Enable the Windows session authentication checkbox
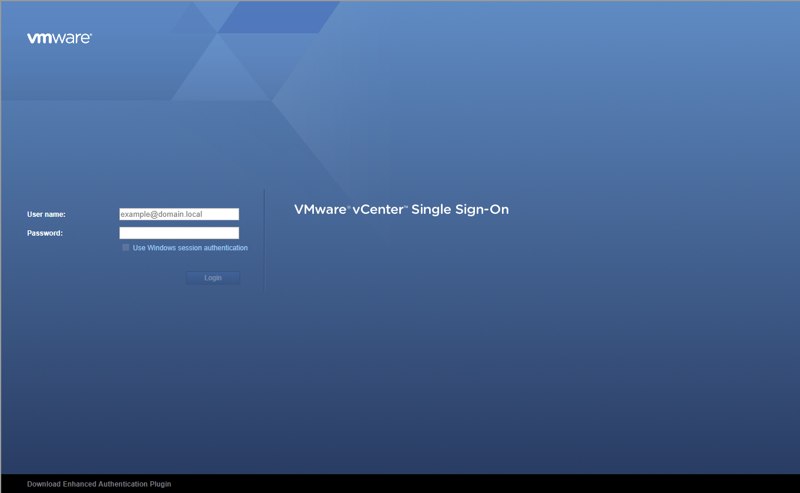This screenshot has height=493, width=800. [x=126, y=248]
